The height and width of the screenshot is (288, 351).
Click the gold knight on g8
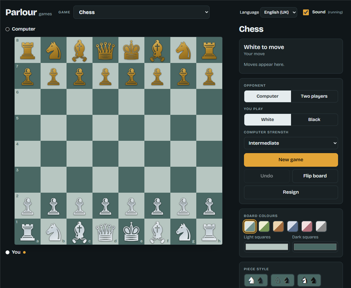point(183,50)
